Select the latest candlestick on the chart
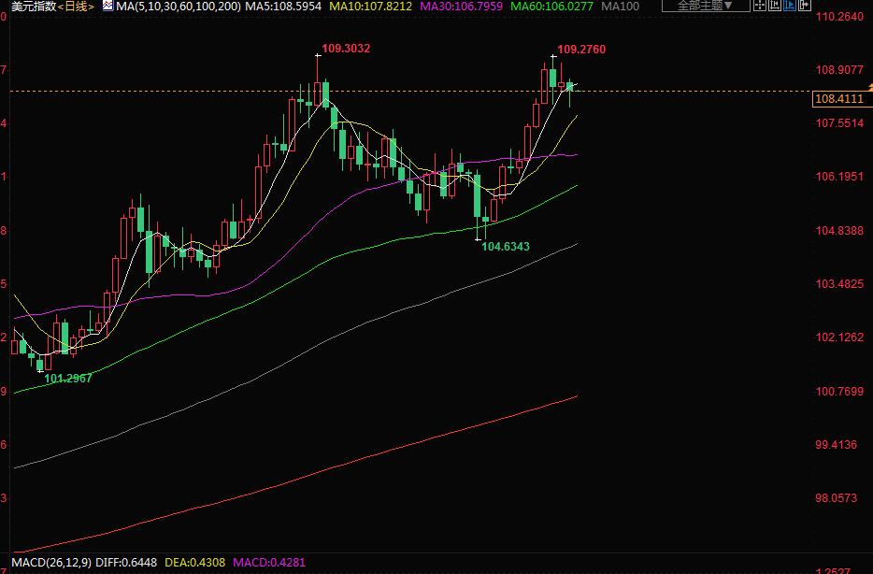873x574 pixels. point(570,88)
